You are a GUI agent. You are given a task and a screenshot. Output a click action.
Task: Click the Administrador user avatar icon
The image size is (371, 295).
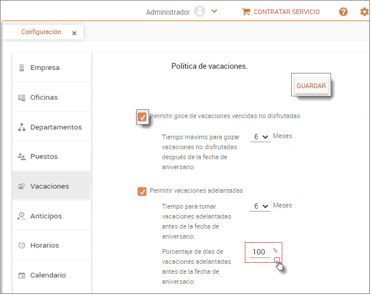tap(200, 12)
